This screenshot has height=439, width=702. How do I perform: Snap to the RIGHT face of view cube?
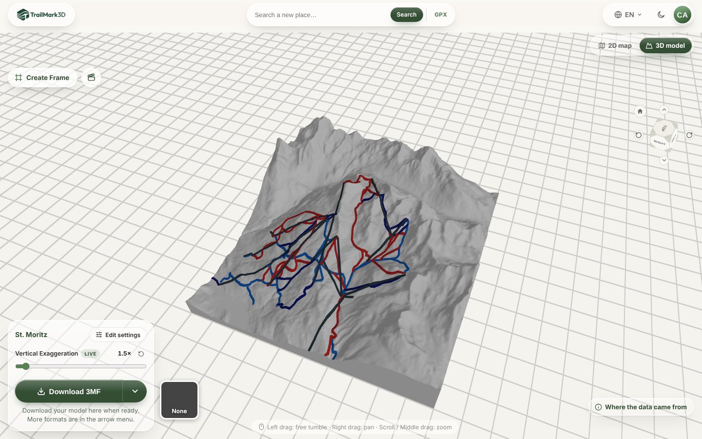660,142
